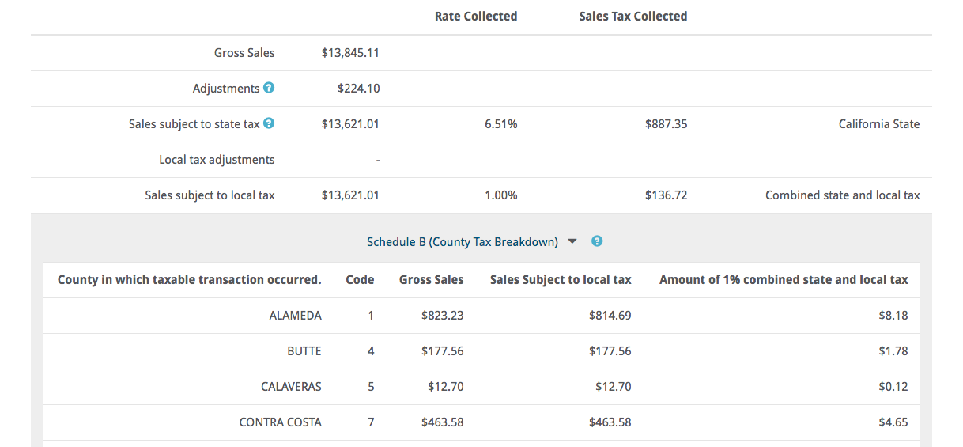Click the Sales Tax Collected column header

coord(633,17)
